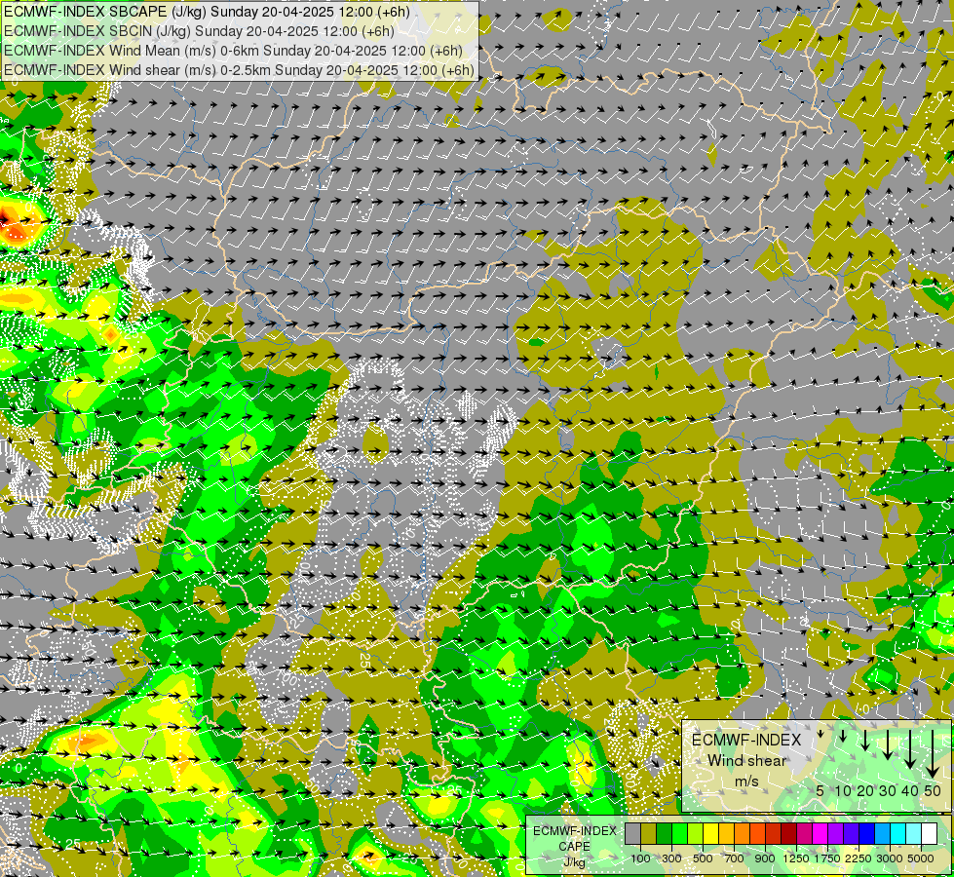Click the 'Wind shear' legend heading
The width and height of the screenshot is (954, 877).
point(747,761)
